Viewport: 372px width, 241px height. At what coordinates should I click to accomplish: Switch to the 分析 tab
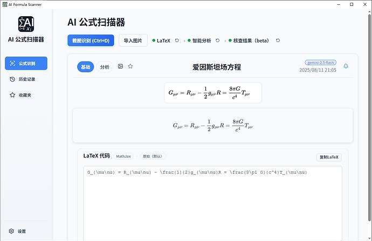[105, 67]
